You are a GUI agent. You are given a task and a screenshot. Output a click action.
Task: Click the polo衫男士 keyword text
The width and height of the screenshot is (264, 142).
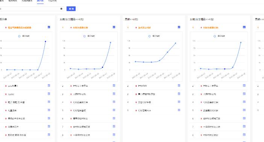point(13,86)
